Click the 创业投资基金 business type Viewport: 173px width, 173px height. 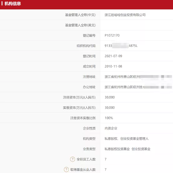141,149
